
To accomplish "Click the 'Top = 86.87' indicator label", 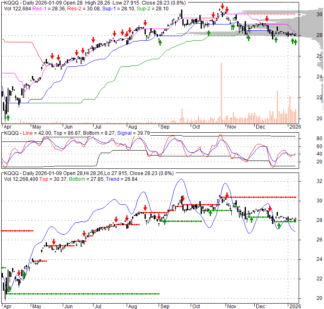I will (x=67, y=133).
